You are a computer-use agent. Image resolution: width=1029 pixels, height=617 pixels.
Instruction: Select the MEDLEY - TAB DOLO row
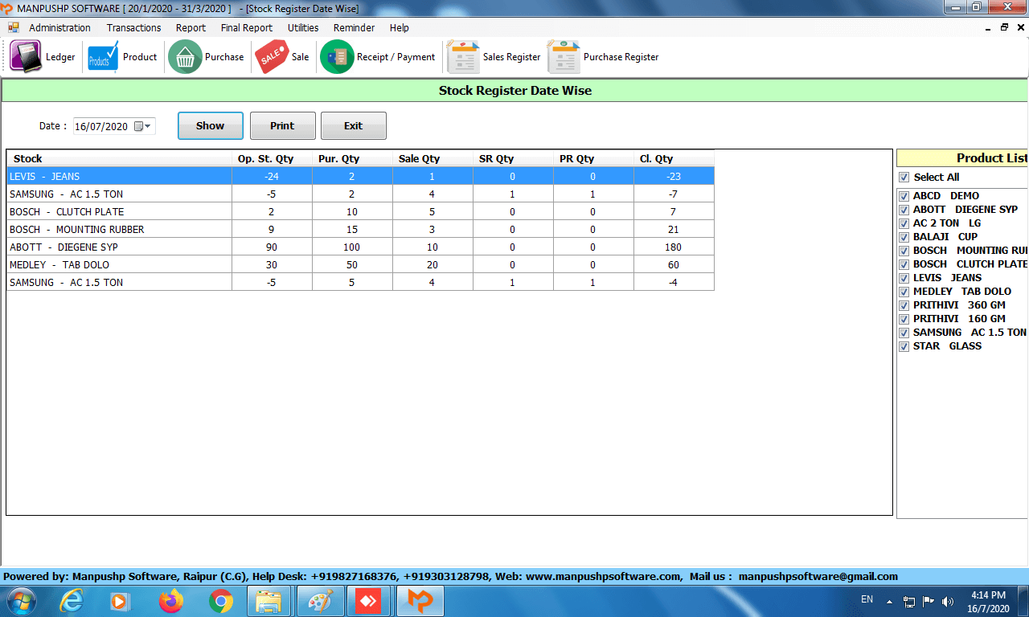click(x=360, y=264)
